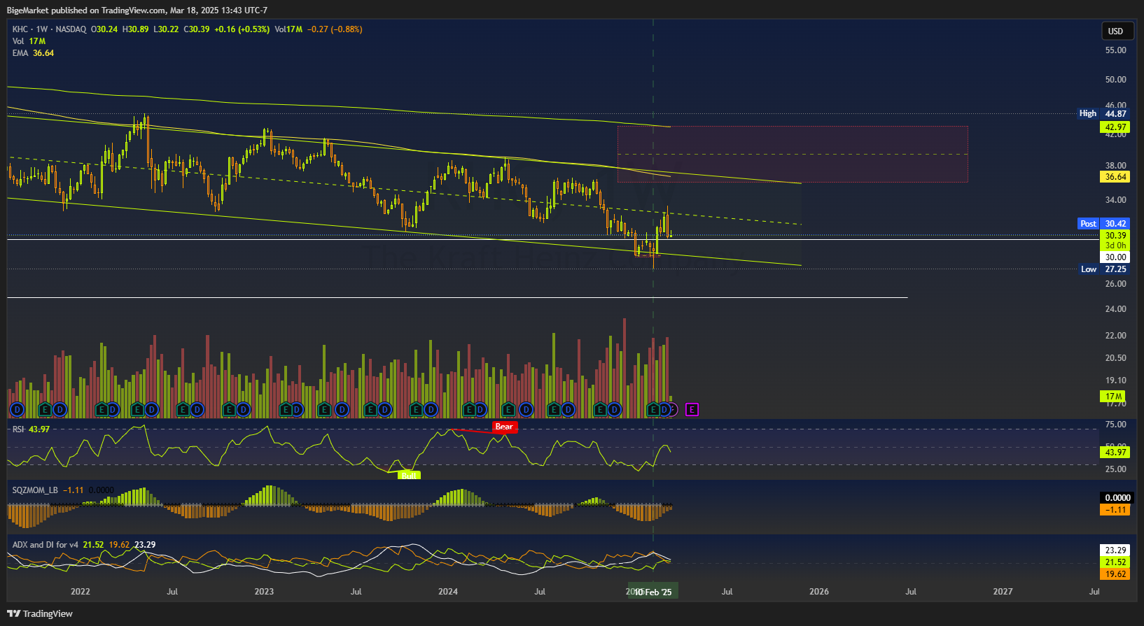Select the RSI indicator legend title

[x=18, y=429]
